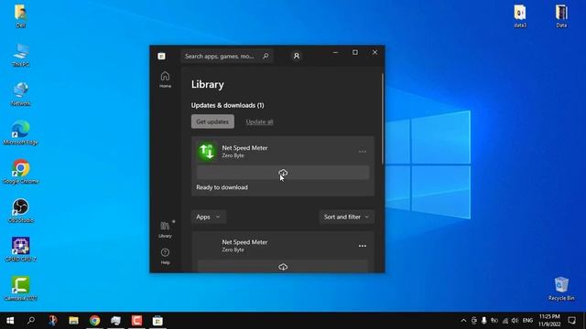Image resolution: width=586 pixels, height=329 pixels.
Task: Click the ENG input language indicator
Action: coord(527,321)
